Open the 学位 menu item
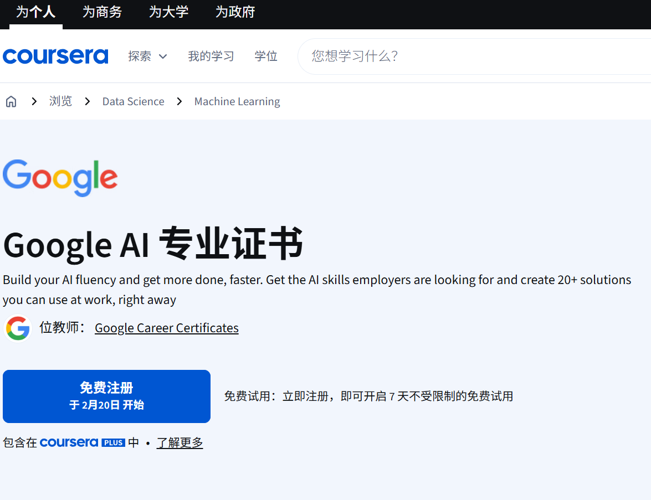Screen dimensions: 651x500 pyautogui.click(x=266, y=56)
